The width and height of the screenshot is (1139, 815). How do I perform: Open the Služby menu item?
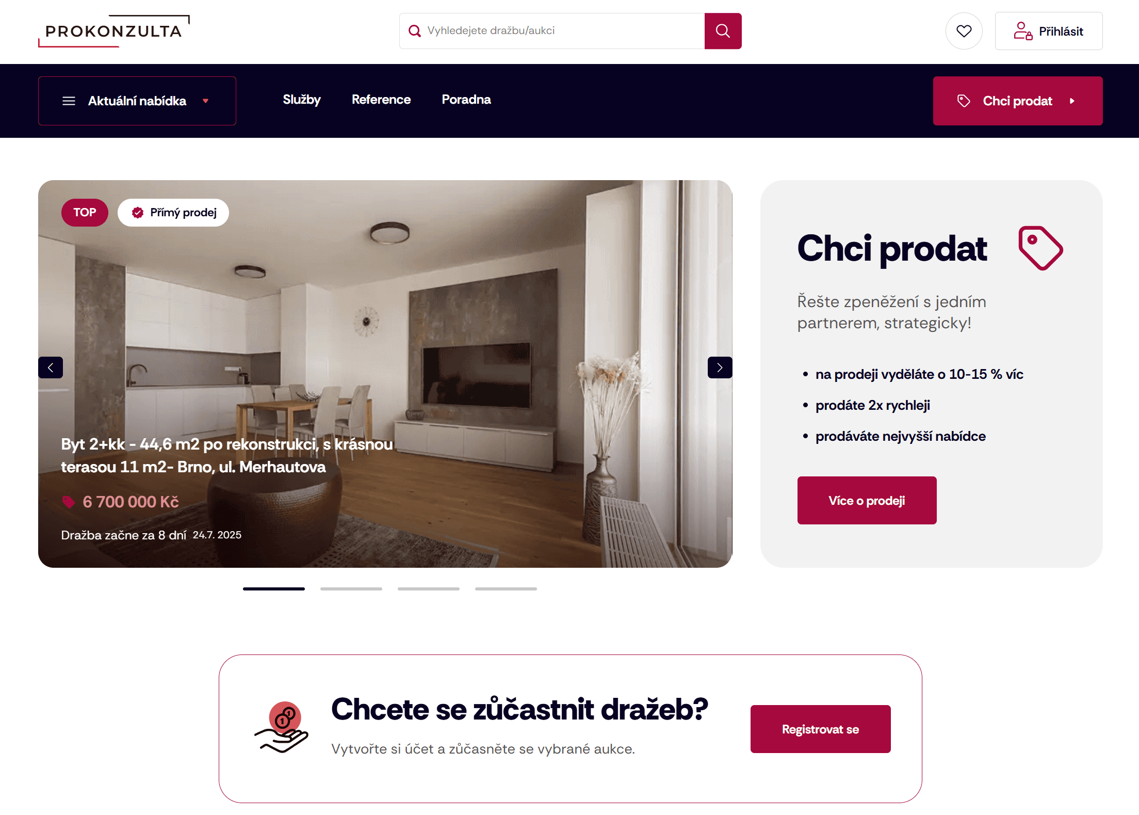[x=302, y=100]
